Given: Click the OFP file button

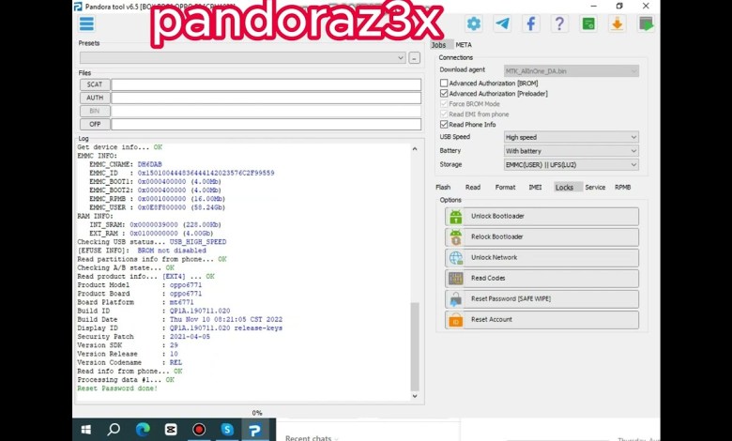Looking at the screenshot, I should [95, 124].
